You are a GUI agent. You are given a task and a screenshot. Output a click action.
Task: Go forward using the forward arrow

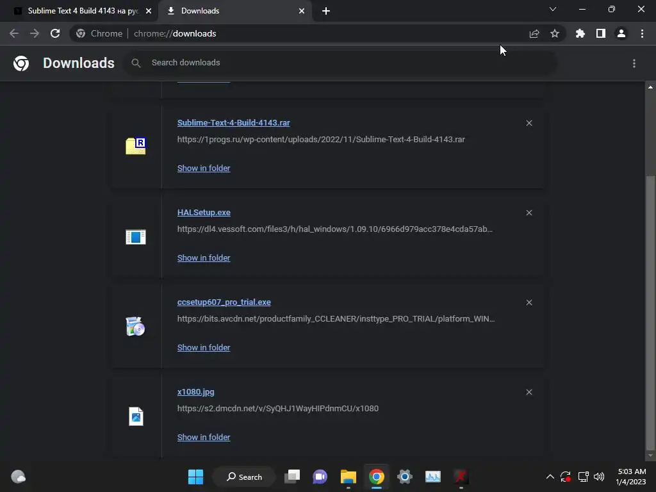pos(35,33)
